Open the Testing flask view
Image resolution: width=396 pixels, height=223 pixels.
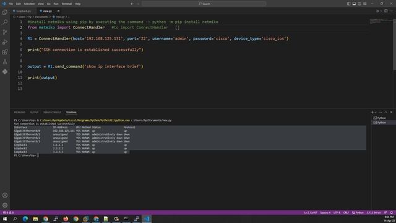(5, 62)
